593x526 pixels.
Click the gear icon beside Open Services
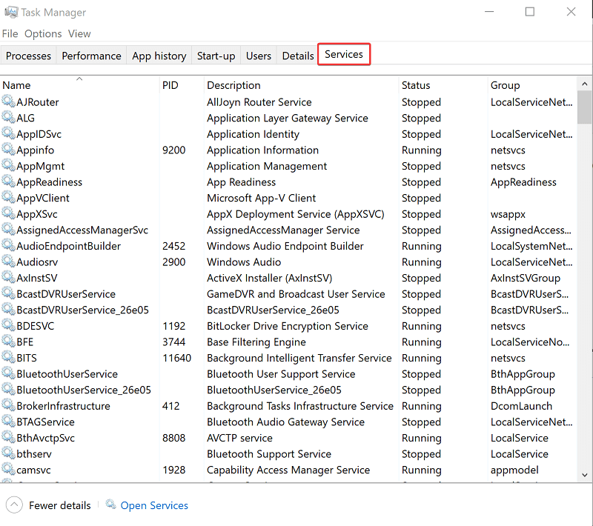tap(110, 504)
